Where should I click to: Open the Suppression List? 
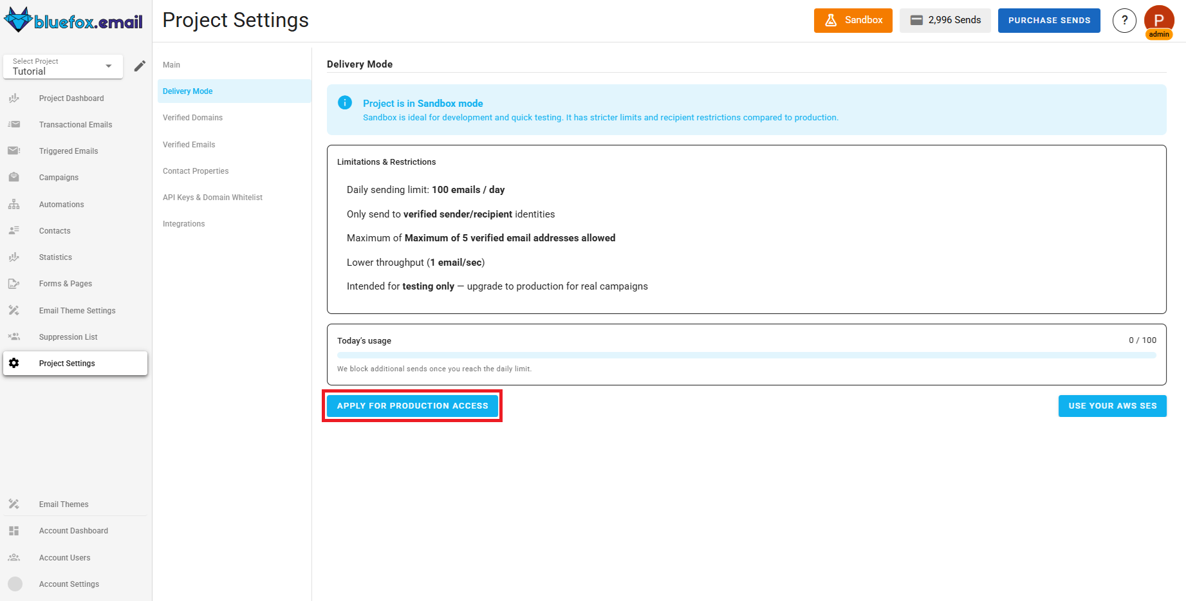tap(68, 337)
